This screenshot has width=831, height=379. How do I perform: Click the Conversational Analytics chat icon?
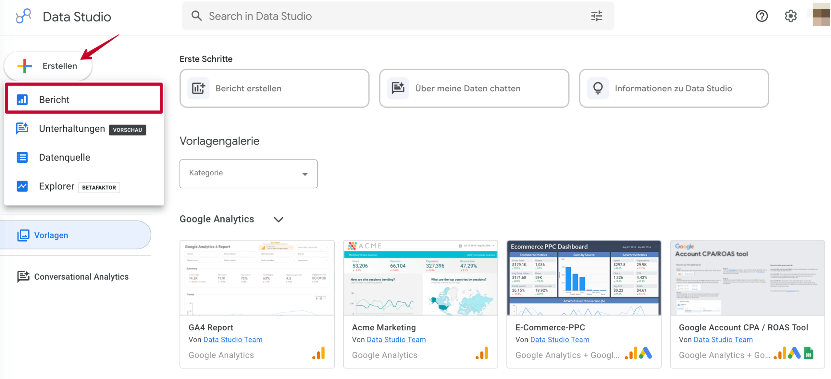tap(23, 276)
